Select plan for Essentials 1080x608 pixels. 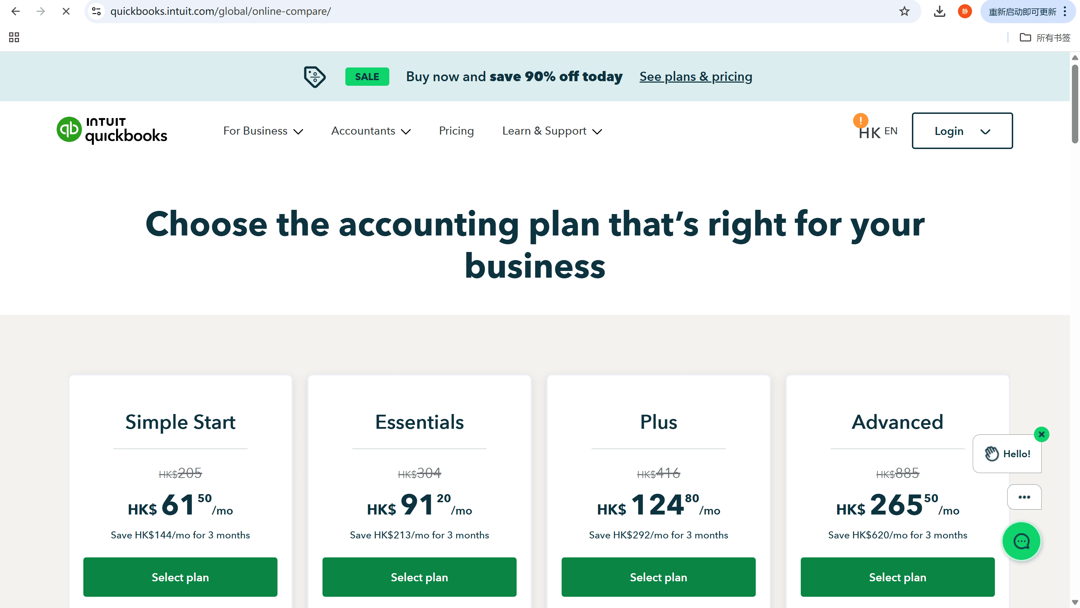point(419,577)
